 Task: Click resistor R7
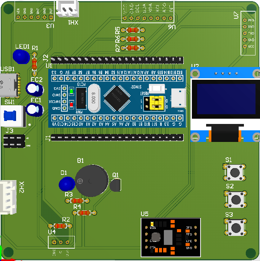(133, 48)
